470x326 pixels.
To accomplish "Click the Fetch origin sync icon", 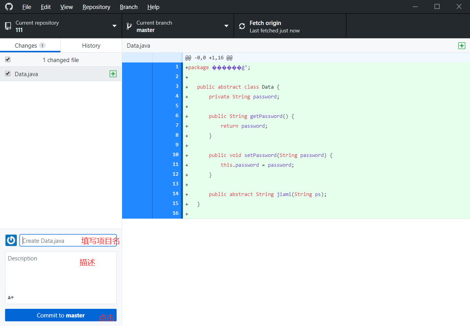I will point(242,26).
